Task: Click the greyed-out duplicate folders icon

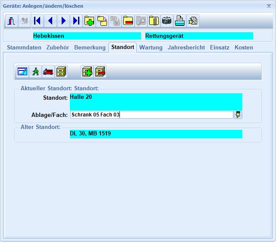Action: pyautogui.click(x=115, y=21)
